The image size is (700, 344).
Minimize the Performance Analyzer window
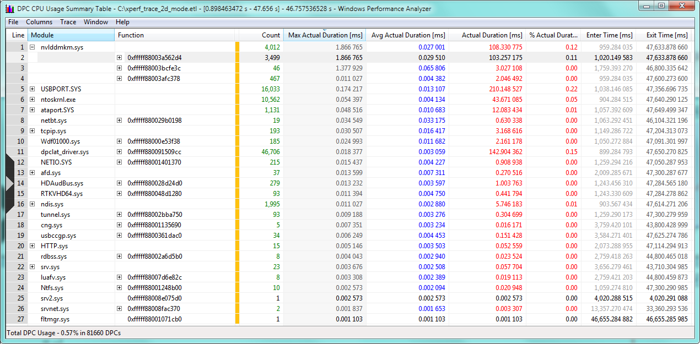pyautogui.click(x=647, y=6)
